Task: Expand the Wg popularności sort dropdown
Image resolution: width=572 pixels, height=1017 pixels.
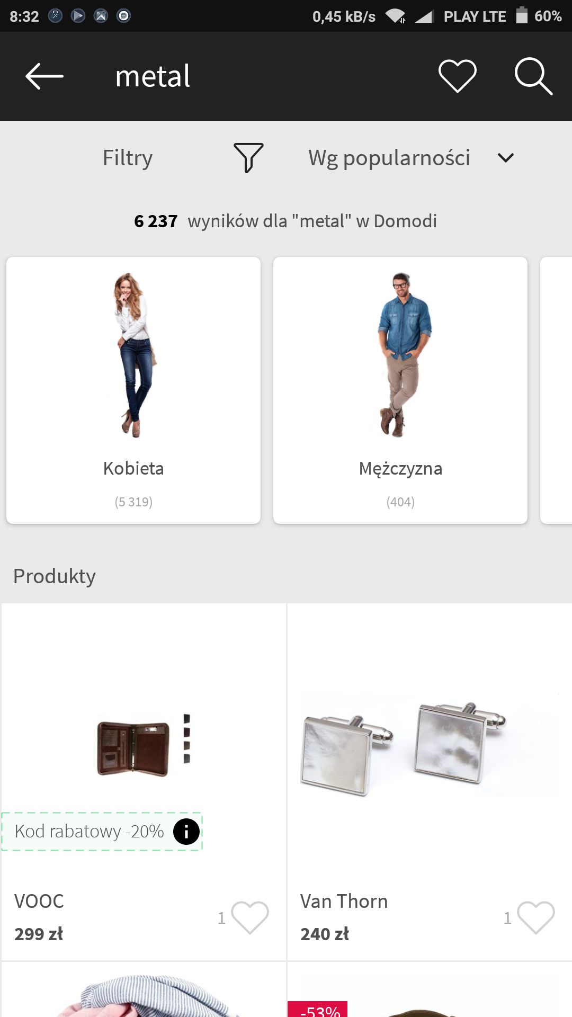Action: click(x=411, y=158)
